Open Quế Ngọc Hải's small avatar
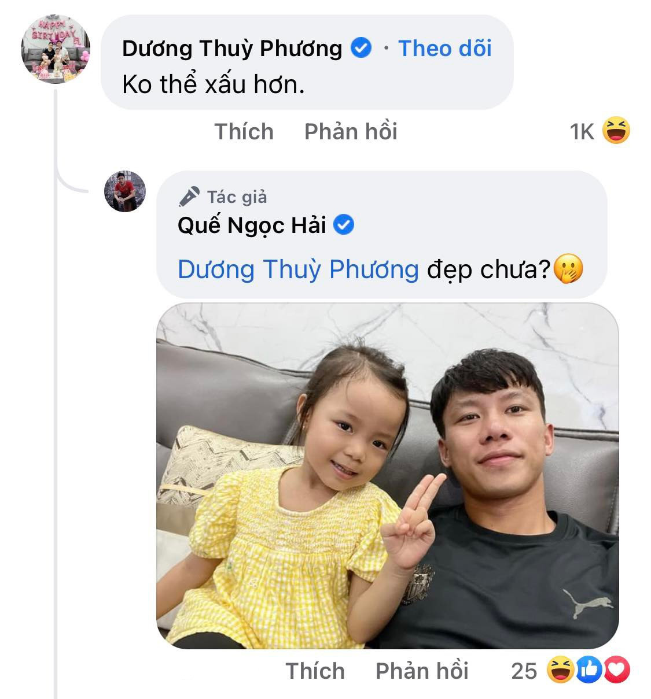The width and height of the screenshot is (651, 699). 124,191
